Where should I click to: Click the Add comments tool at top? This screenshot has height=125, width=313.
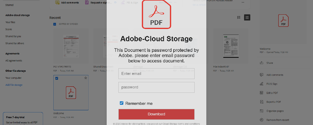[x=67, y=3]
